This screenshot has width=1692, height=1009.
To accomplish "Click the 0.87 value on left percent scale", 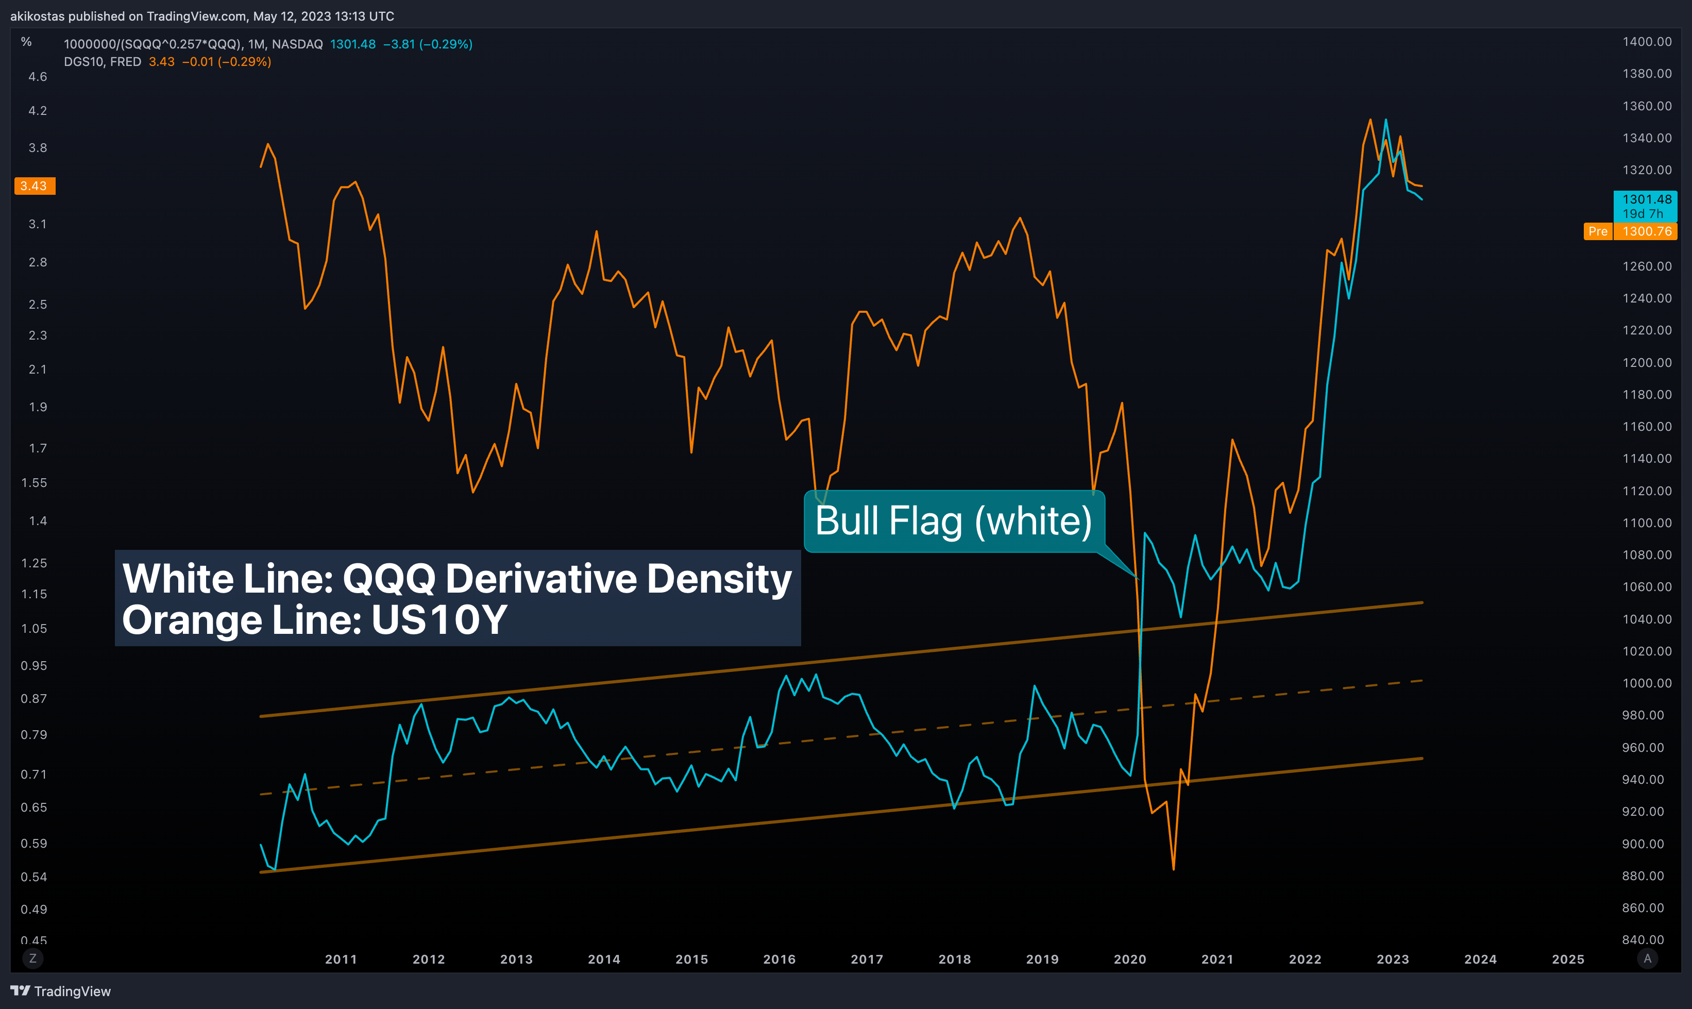I will (x=34, y=699).
